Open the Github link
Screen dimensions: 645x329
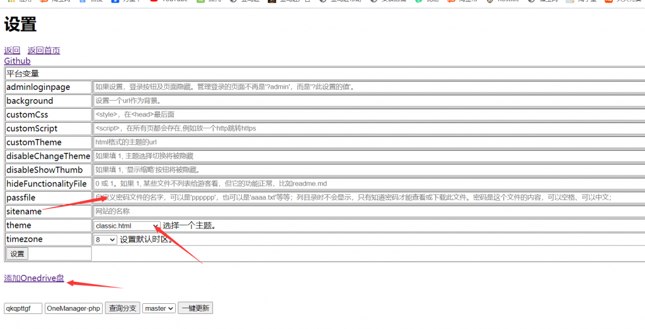pos(17,61)
